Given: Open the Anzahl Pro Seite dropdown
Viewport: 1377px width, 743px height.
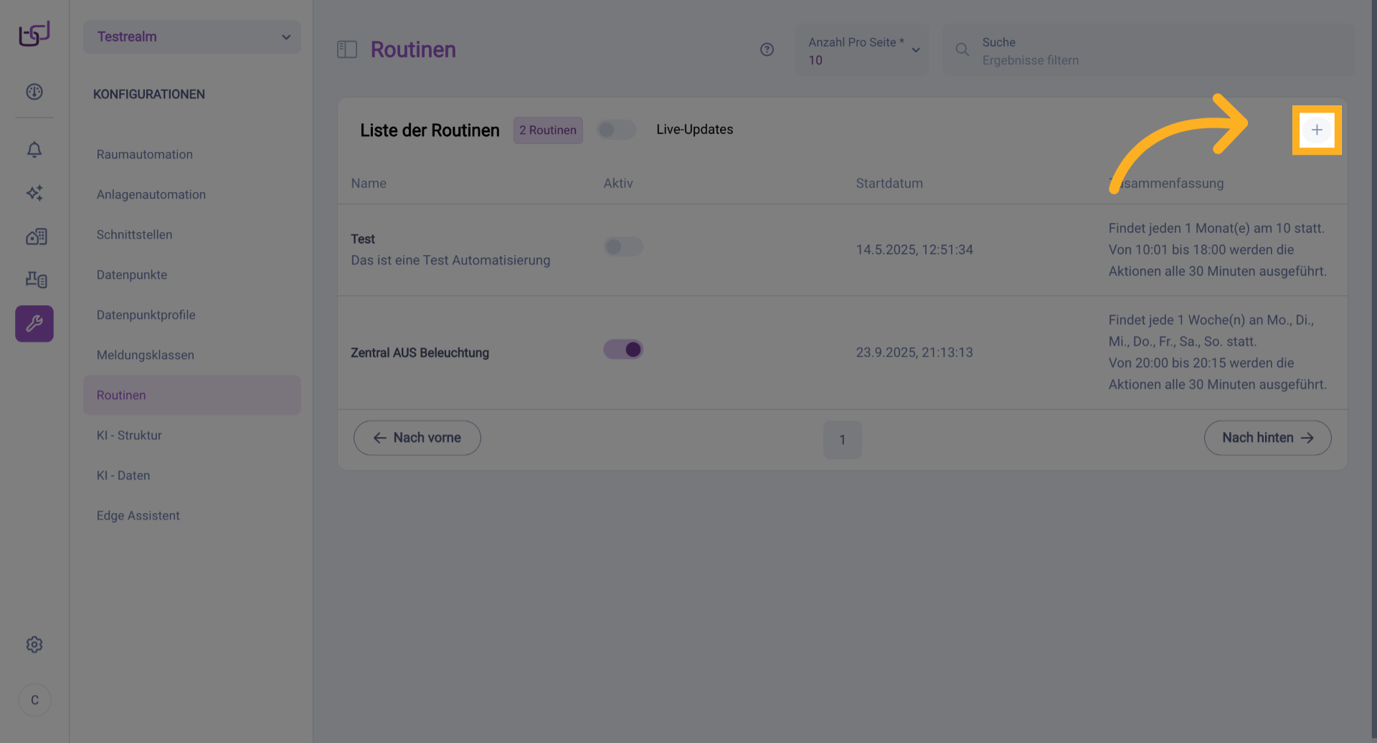Looking at the screenshot, I should [862, 51].
